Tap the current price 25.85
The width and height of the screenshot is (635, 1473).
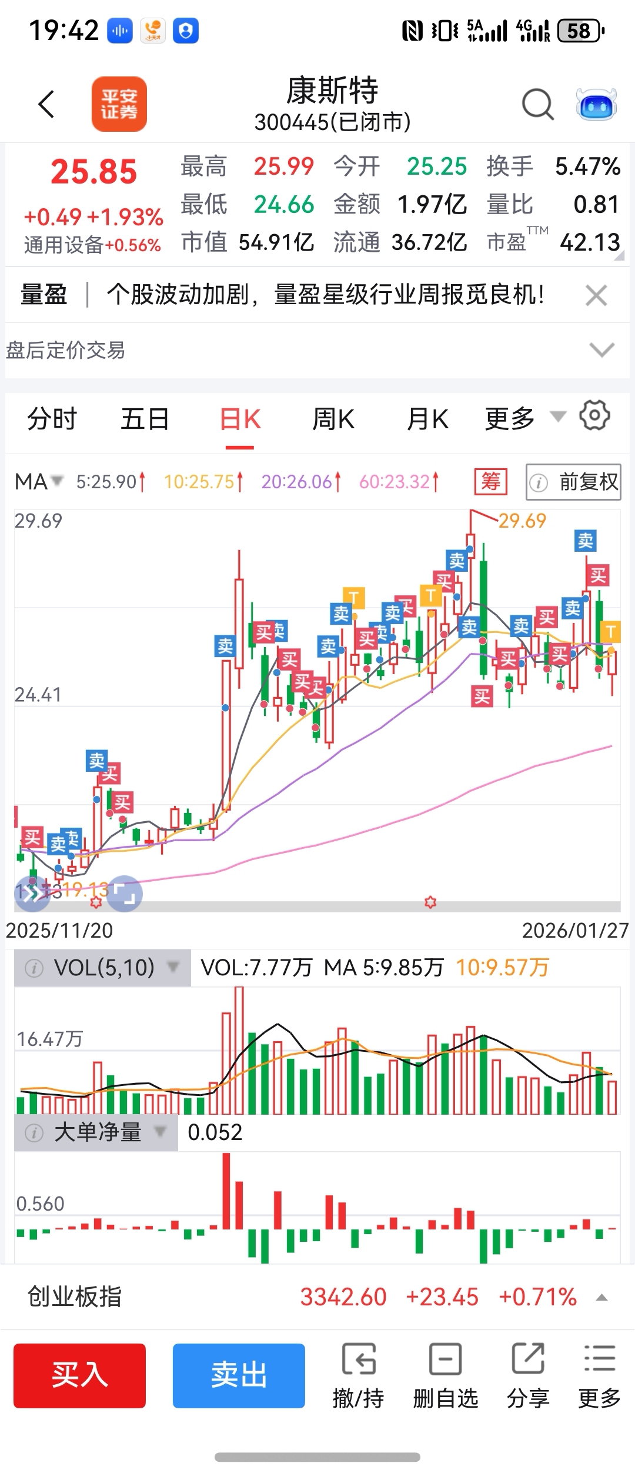coord(93,172)
